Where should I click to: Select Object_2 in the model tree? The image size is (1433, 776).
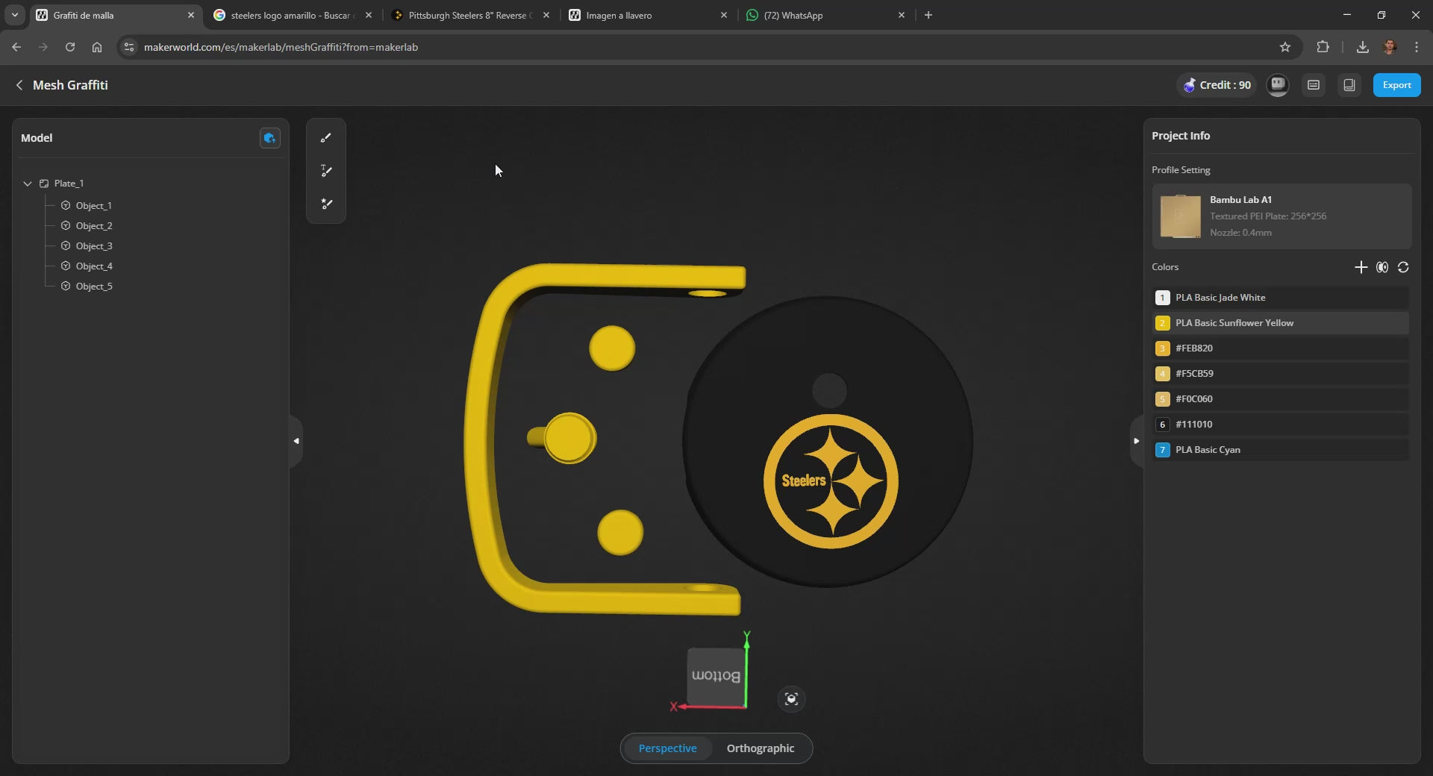tap(94, 226)
